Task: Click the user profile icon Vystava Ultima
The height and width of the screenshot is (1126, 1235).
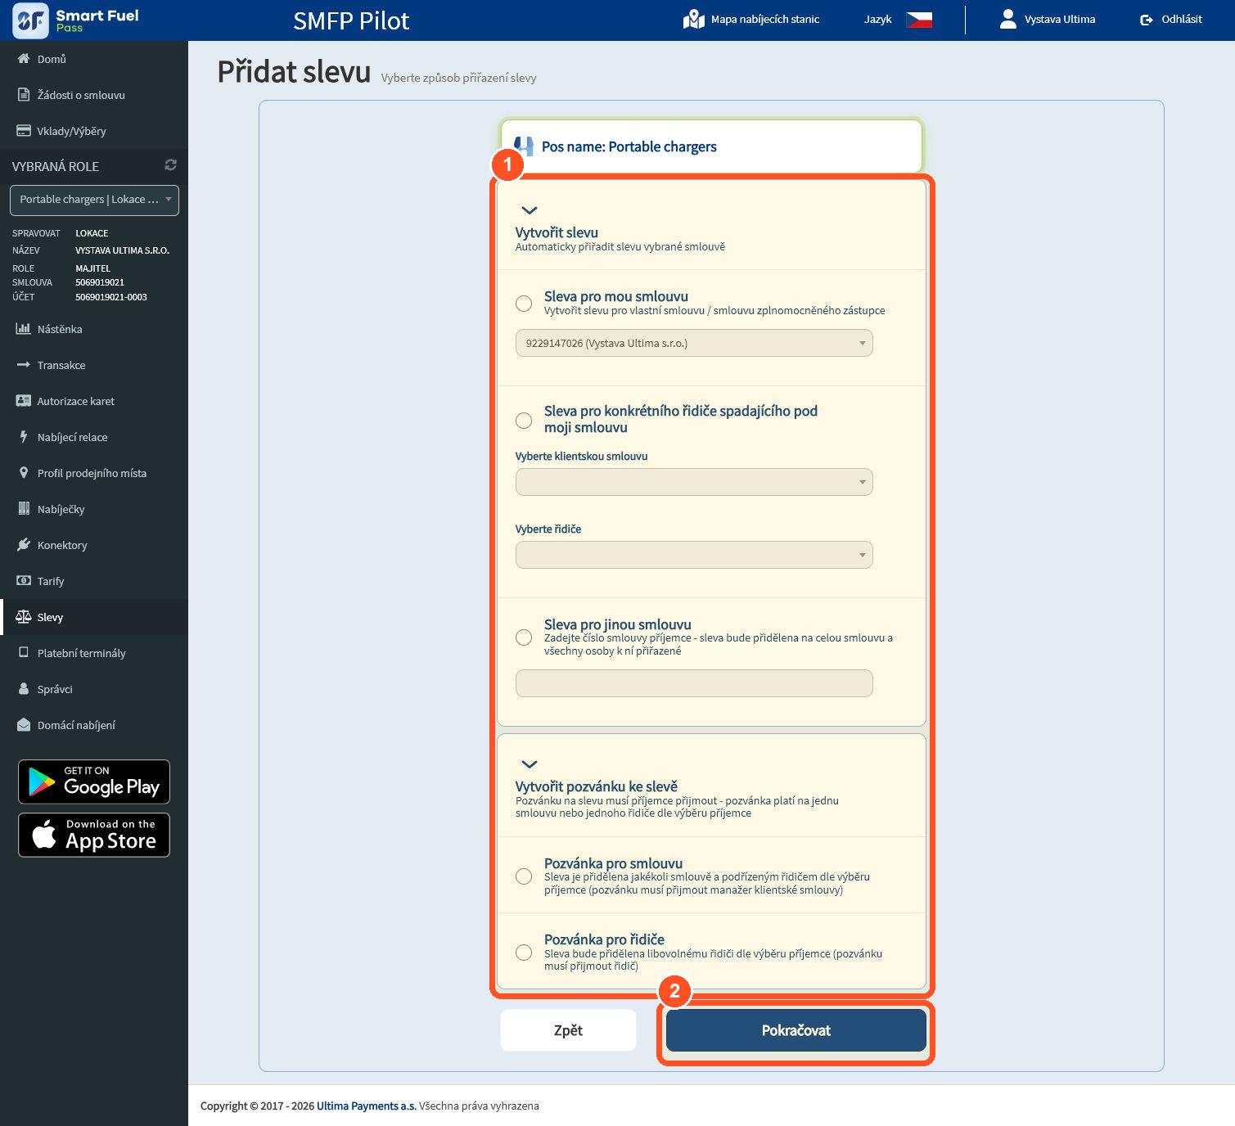Action: click(1007, 19)
